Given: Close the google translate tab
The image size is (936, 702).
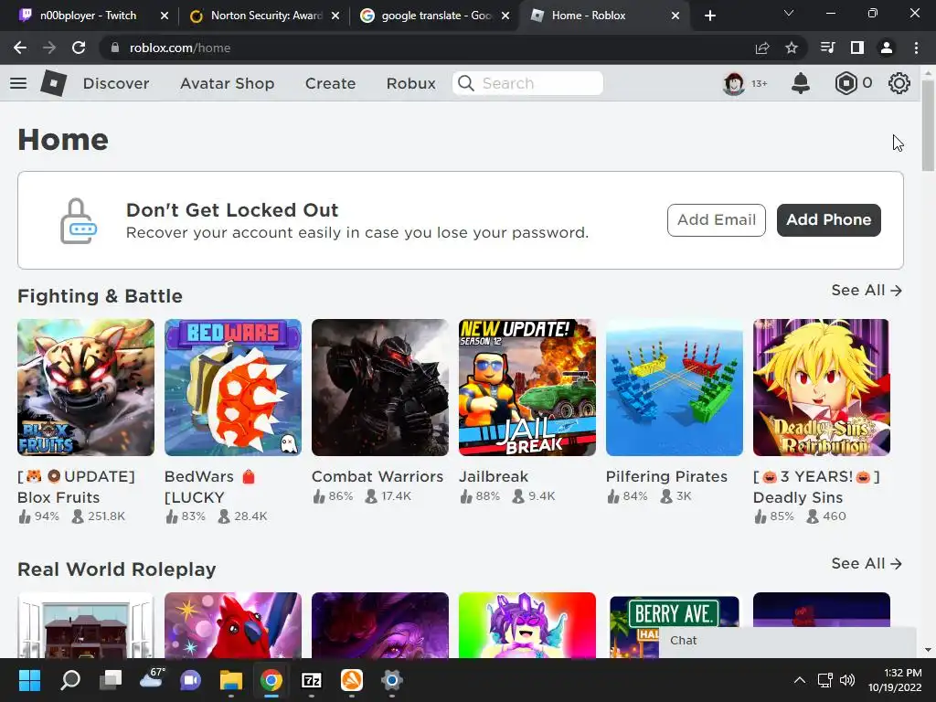Looking at the screenshot, I should point(505,16).
